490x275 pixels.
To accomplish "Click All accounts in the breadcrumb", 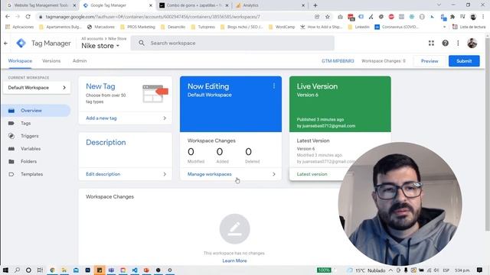I will coord(92,39).
